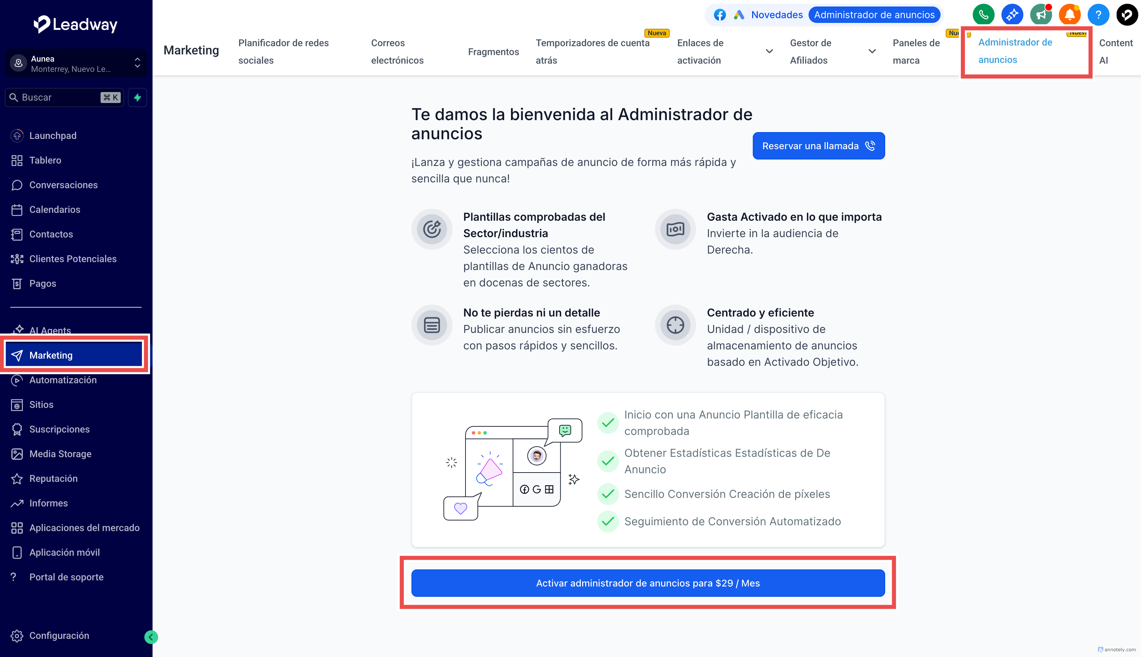This screenshot has width=1141, height=657.
Task: Open Configuración at sidebar bottom
Action: coord(58,635)
